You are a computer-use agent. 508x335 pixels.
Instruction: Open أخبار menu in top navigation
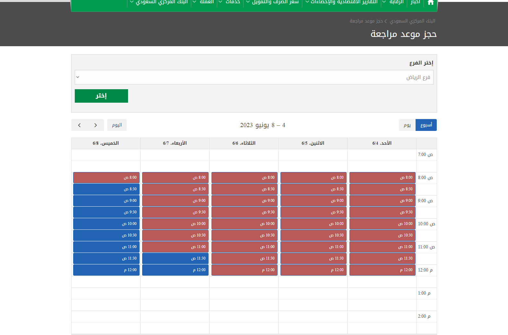click(x=415, y=2)
